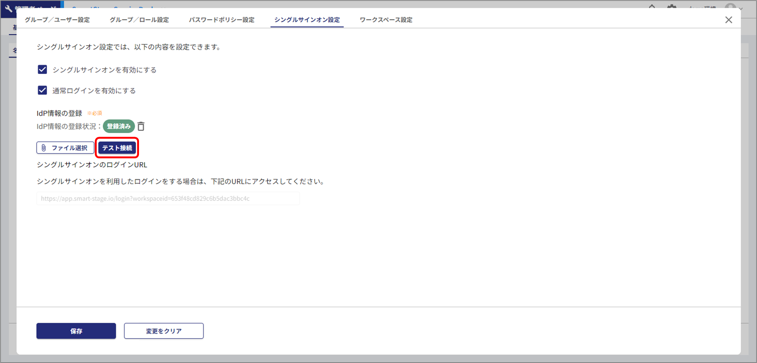Toggle 通常ログインを有効にする checkbox
This screenshot has height=363, width=757.
42,90
